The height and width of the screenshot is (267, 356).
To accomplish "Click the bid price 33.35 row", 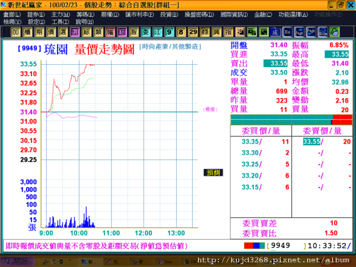I will coord(261,142).
